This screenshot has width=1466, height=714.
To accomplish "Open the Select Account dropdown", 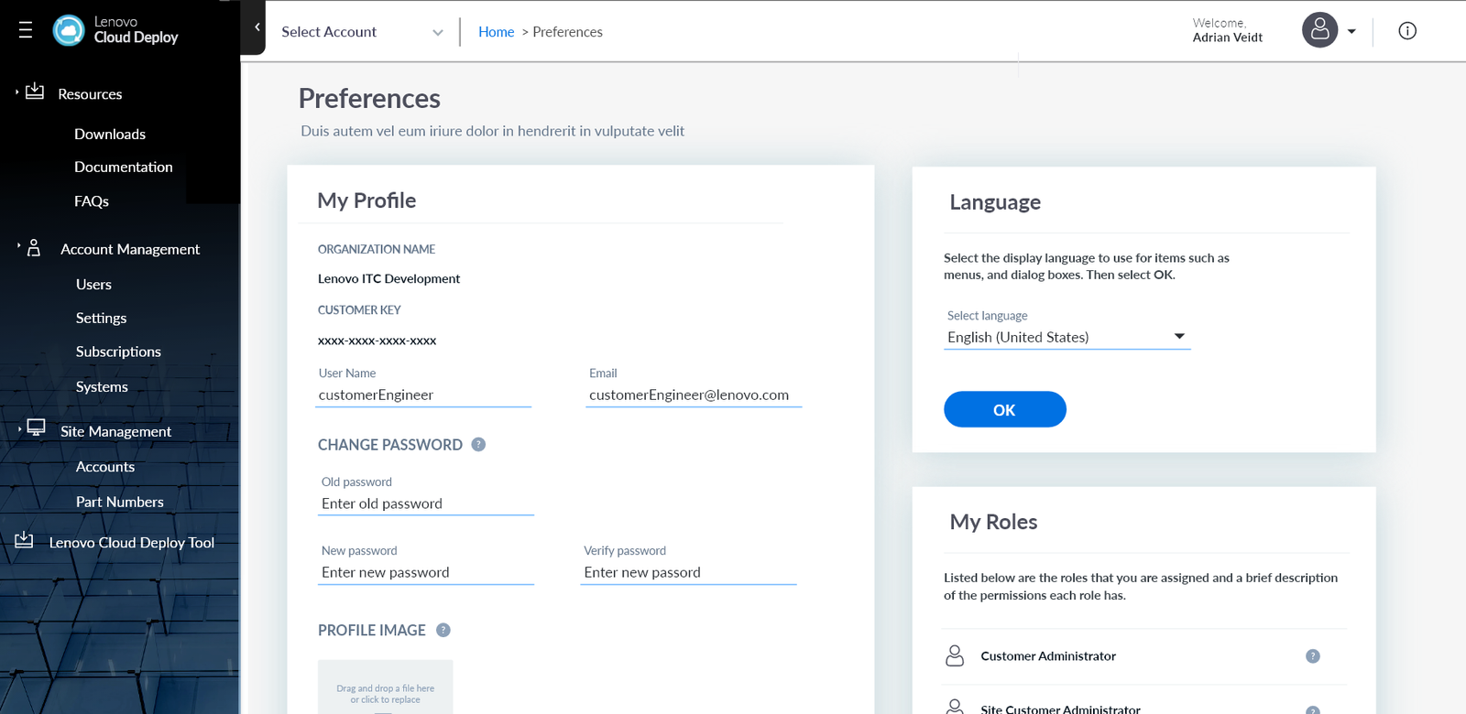I will click(x=362, y=32).
